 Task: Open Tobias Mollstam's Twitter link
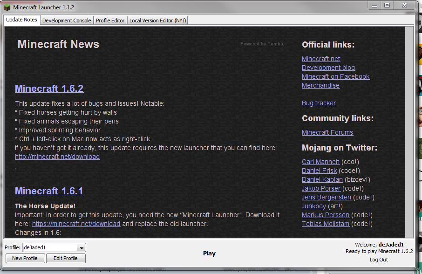tap(326, 224)
